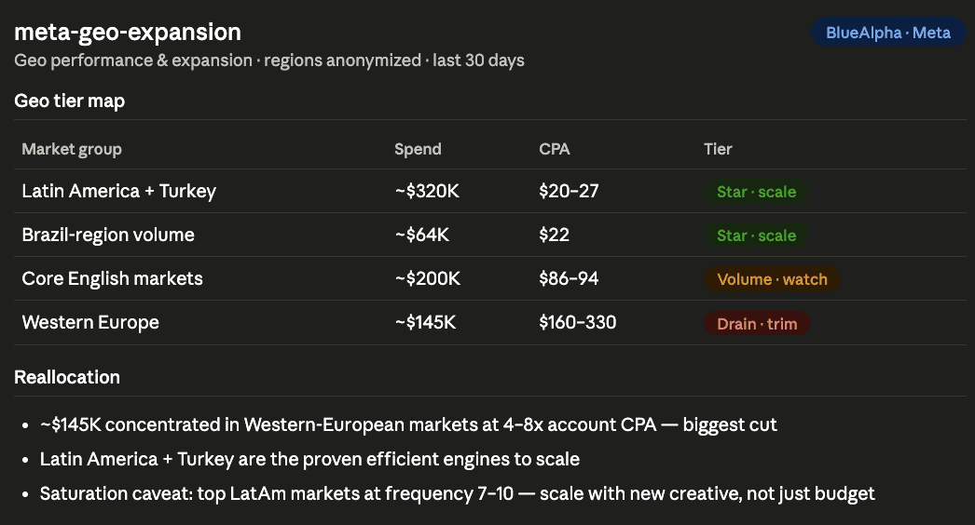Click the $160–330 CPA value
Viewport: 975px width, 525px height.
577,322
